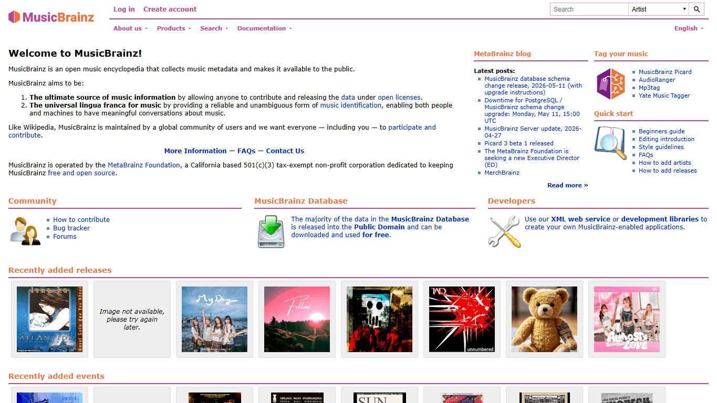
Task: Open the English language menu
Action: (689, 28)
